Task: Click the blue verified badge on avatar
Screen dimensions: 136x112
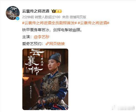Action: coord(18,18)
